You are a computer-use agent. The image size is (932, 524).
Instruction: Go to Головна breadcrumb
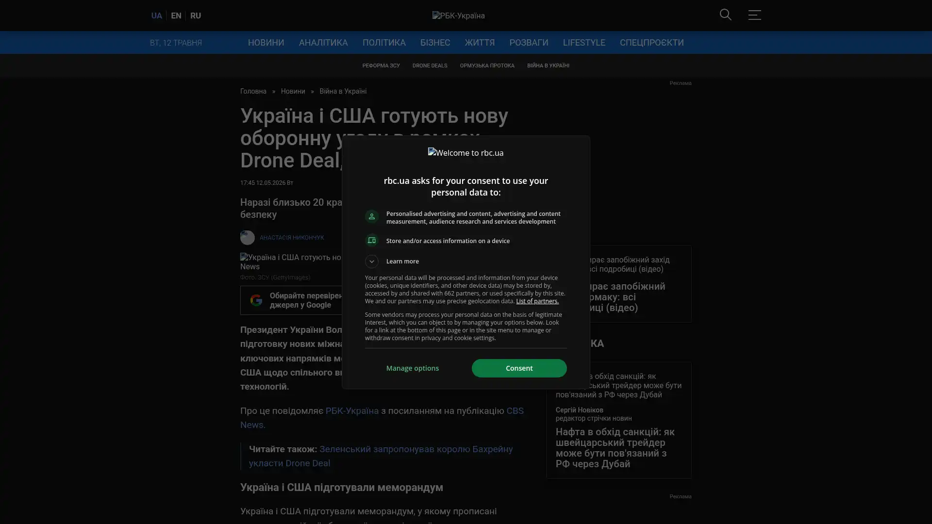(x=253, y=91)
